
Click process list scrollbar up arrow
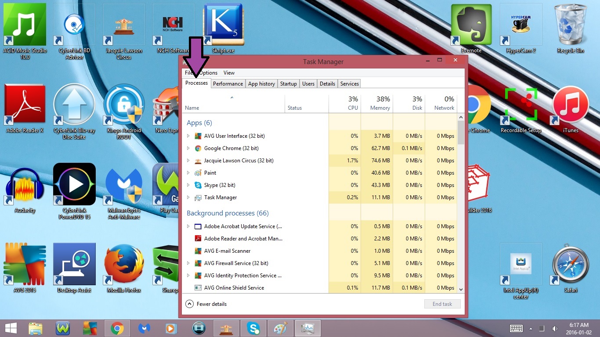tap(461, 117)
